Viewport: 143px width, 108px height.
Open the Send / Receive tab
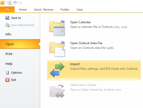[44, 10]
